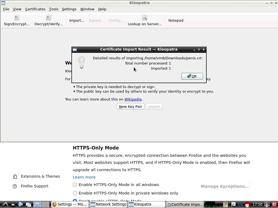Screen dimensions: 278x208
Task: Click the key/search tray icon
Action: (x=233, y=205)
